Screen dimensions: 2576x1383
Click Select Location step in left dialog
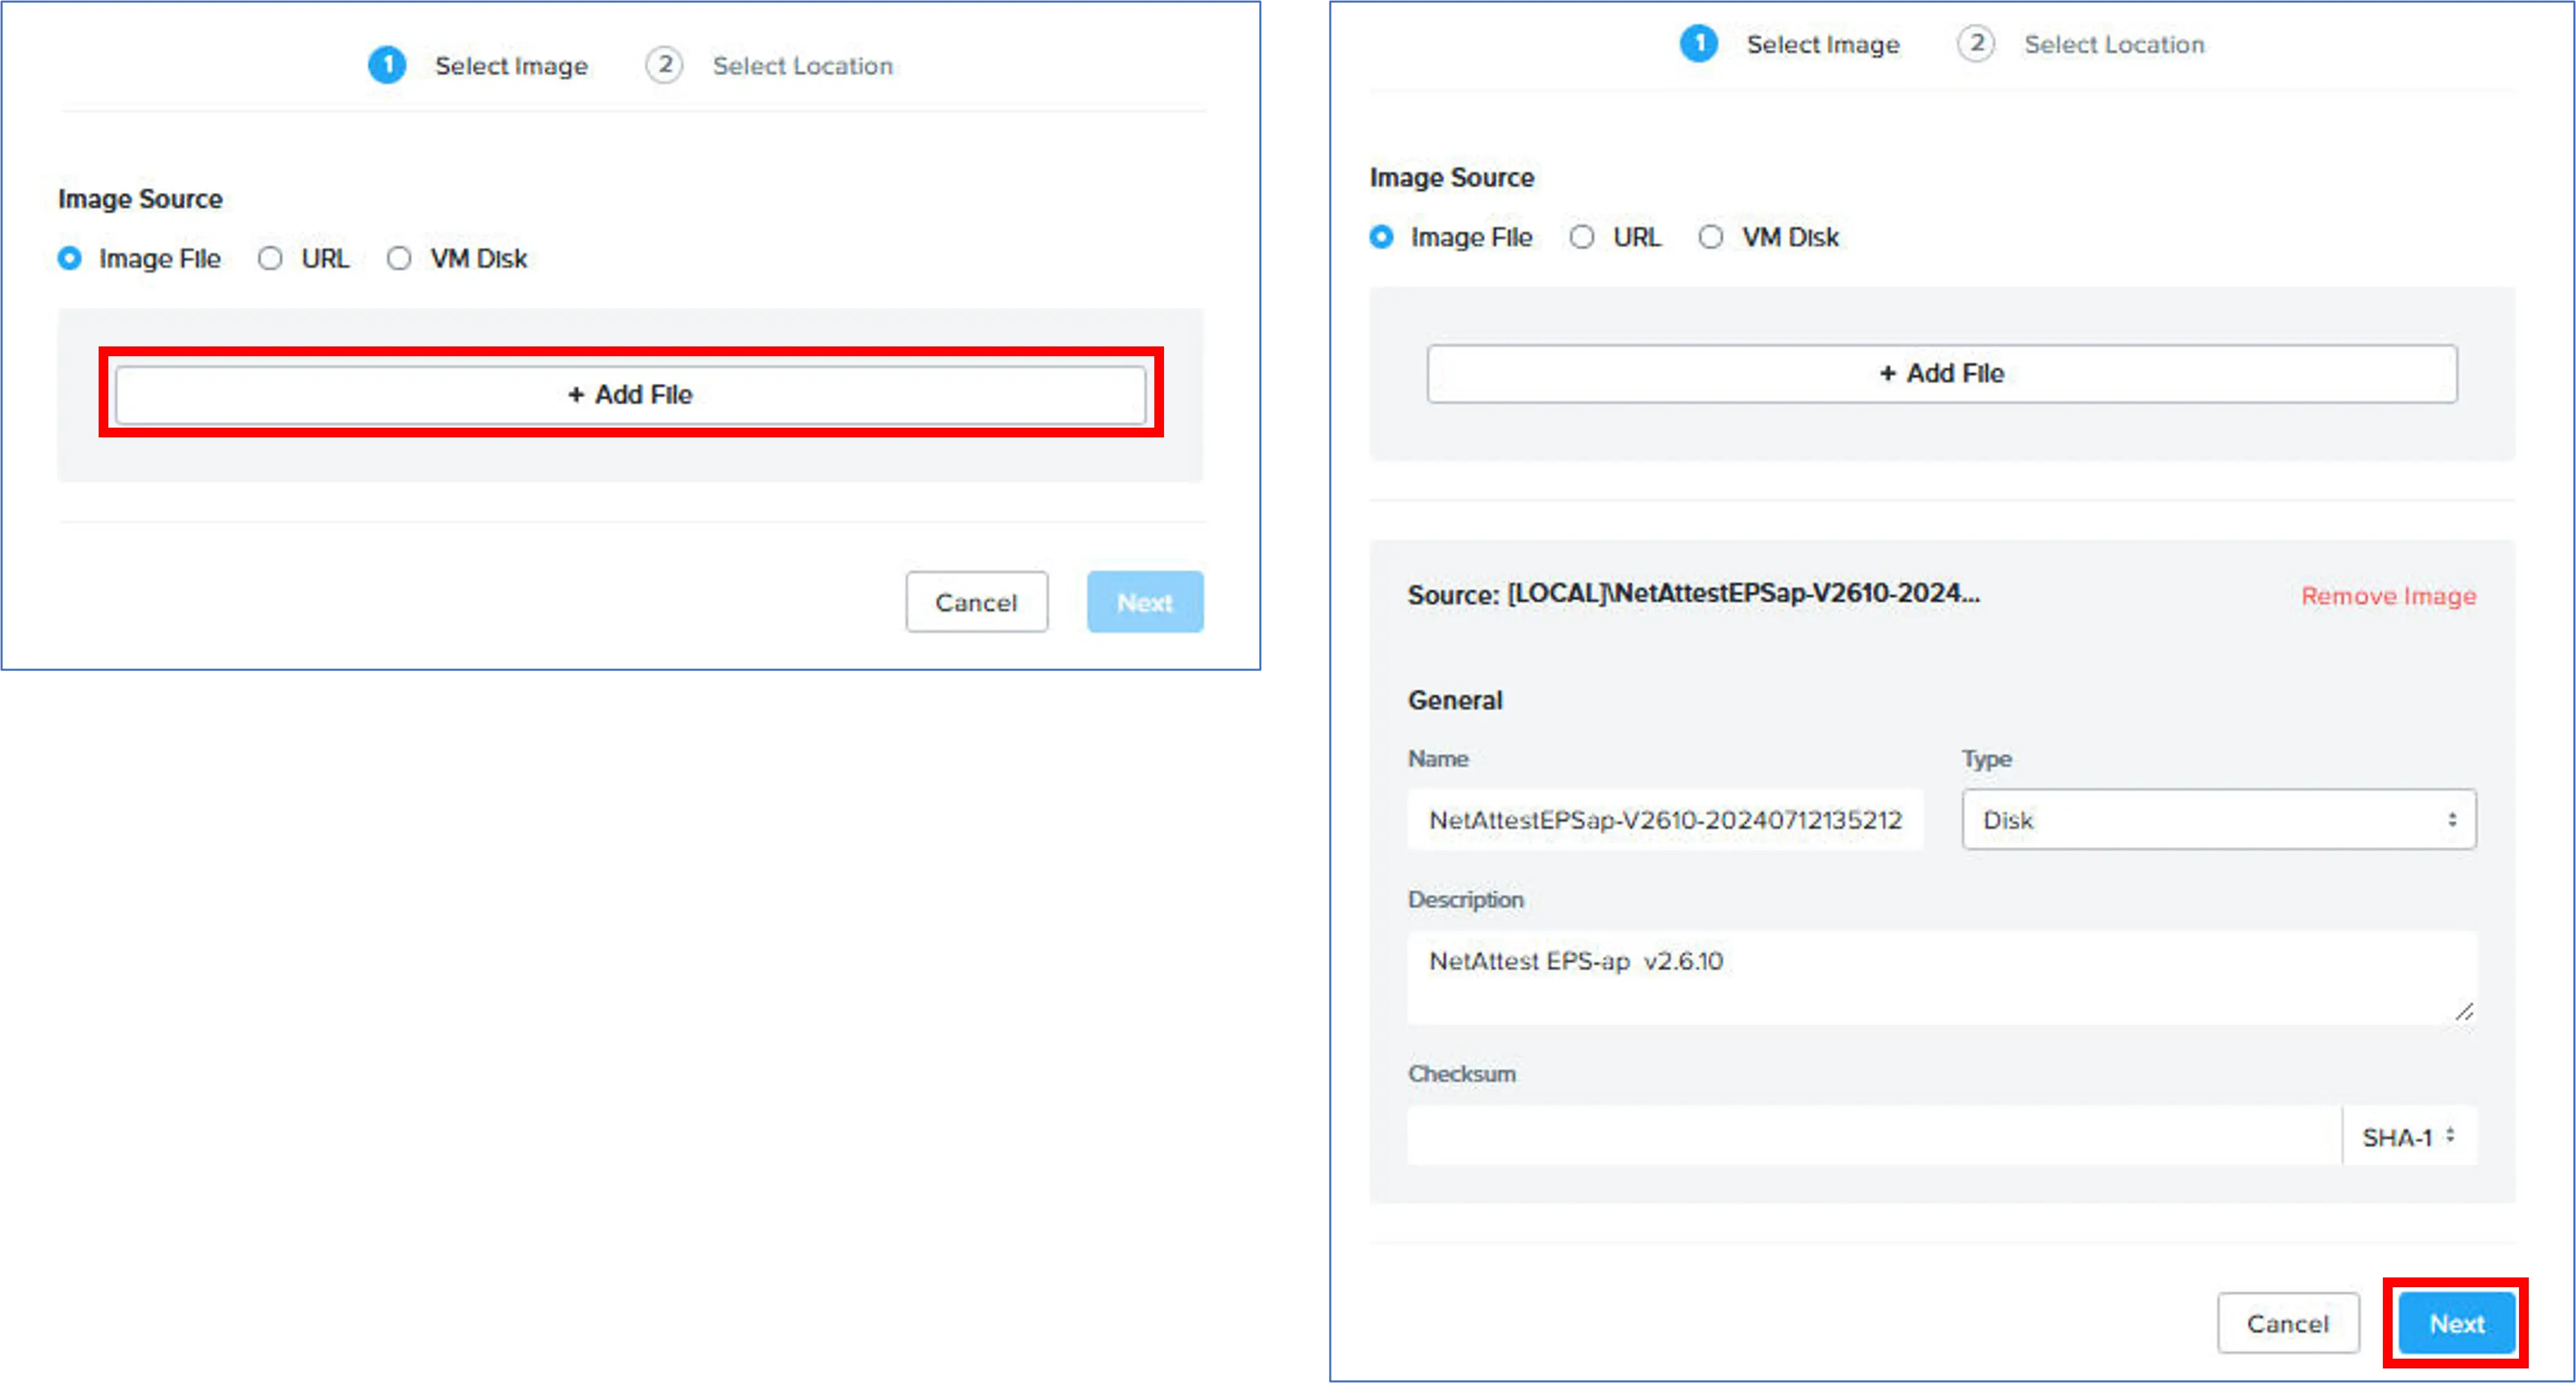tap(802, 66)
